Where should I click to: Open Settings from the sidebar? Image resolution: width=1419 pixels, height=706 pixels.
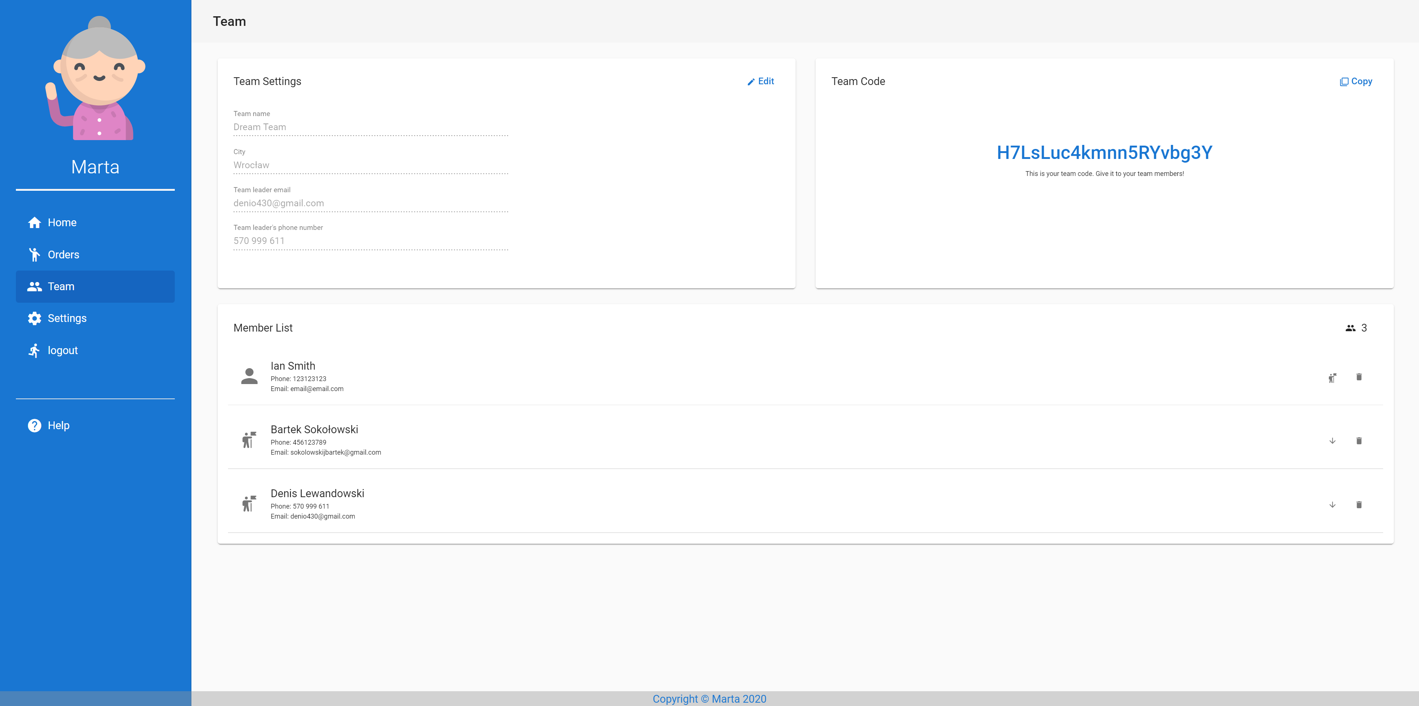click(x=67, y=319)
